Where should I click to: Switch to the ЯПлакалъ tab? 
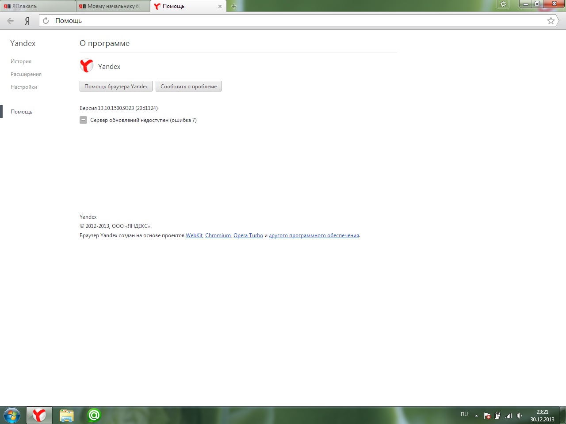pyautogui.click(x=38, y=6)
